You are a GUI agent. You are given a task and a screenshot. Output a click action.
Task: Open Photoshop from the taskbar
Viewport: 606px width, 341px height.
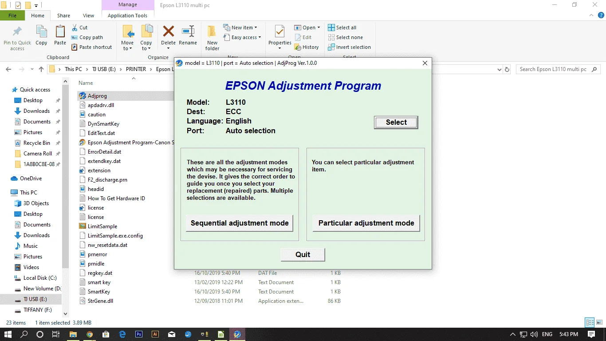(139, 334)
